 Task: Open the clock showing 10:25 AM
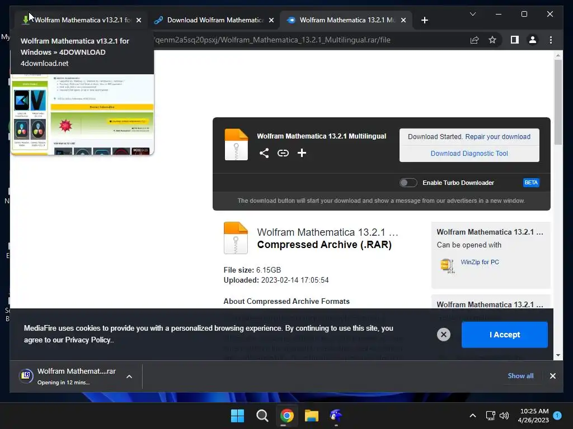pyautogui.click(x=533, y=416)
